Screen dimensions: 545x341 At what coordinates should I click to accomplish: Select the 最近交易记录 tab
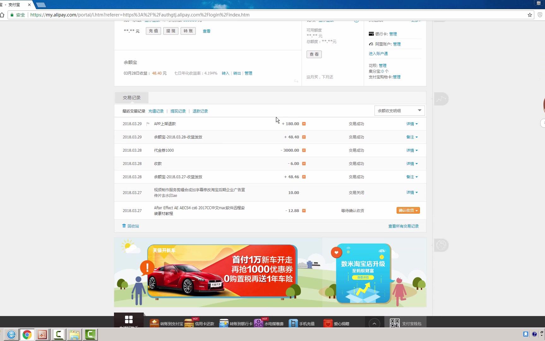coord(134,111)
